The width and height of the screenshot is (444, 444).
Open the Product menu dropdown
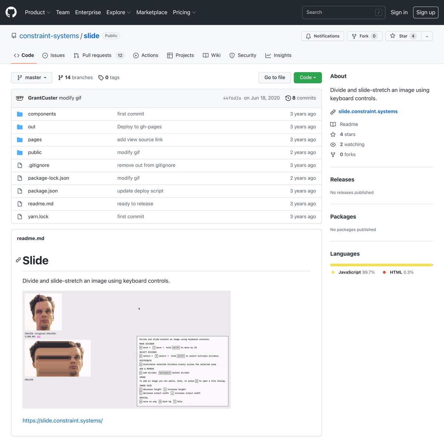37,12
